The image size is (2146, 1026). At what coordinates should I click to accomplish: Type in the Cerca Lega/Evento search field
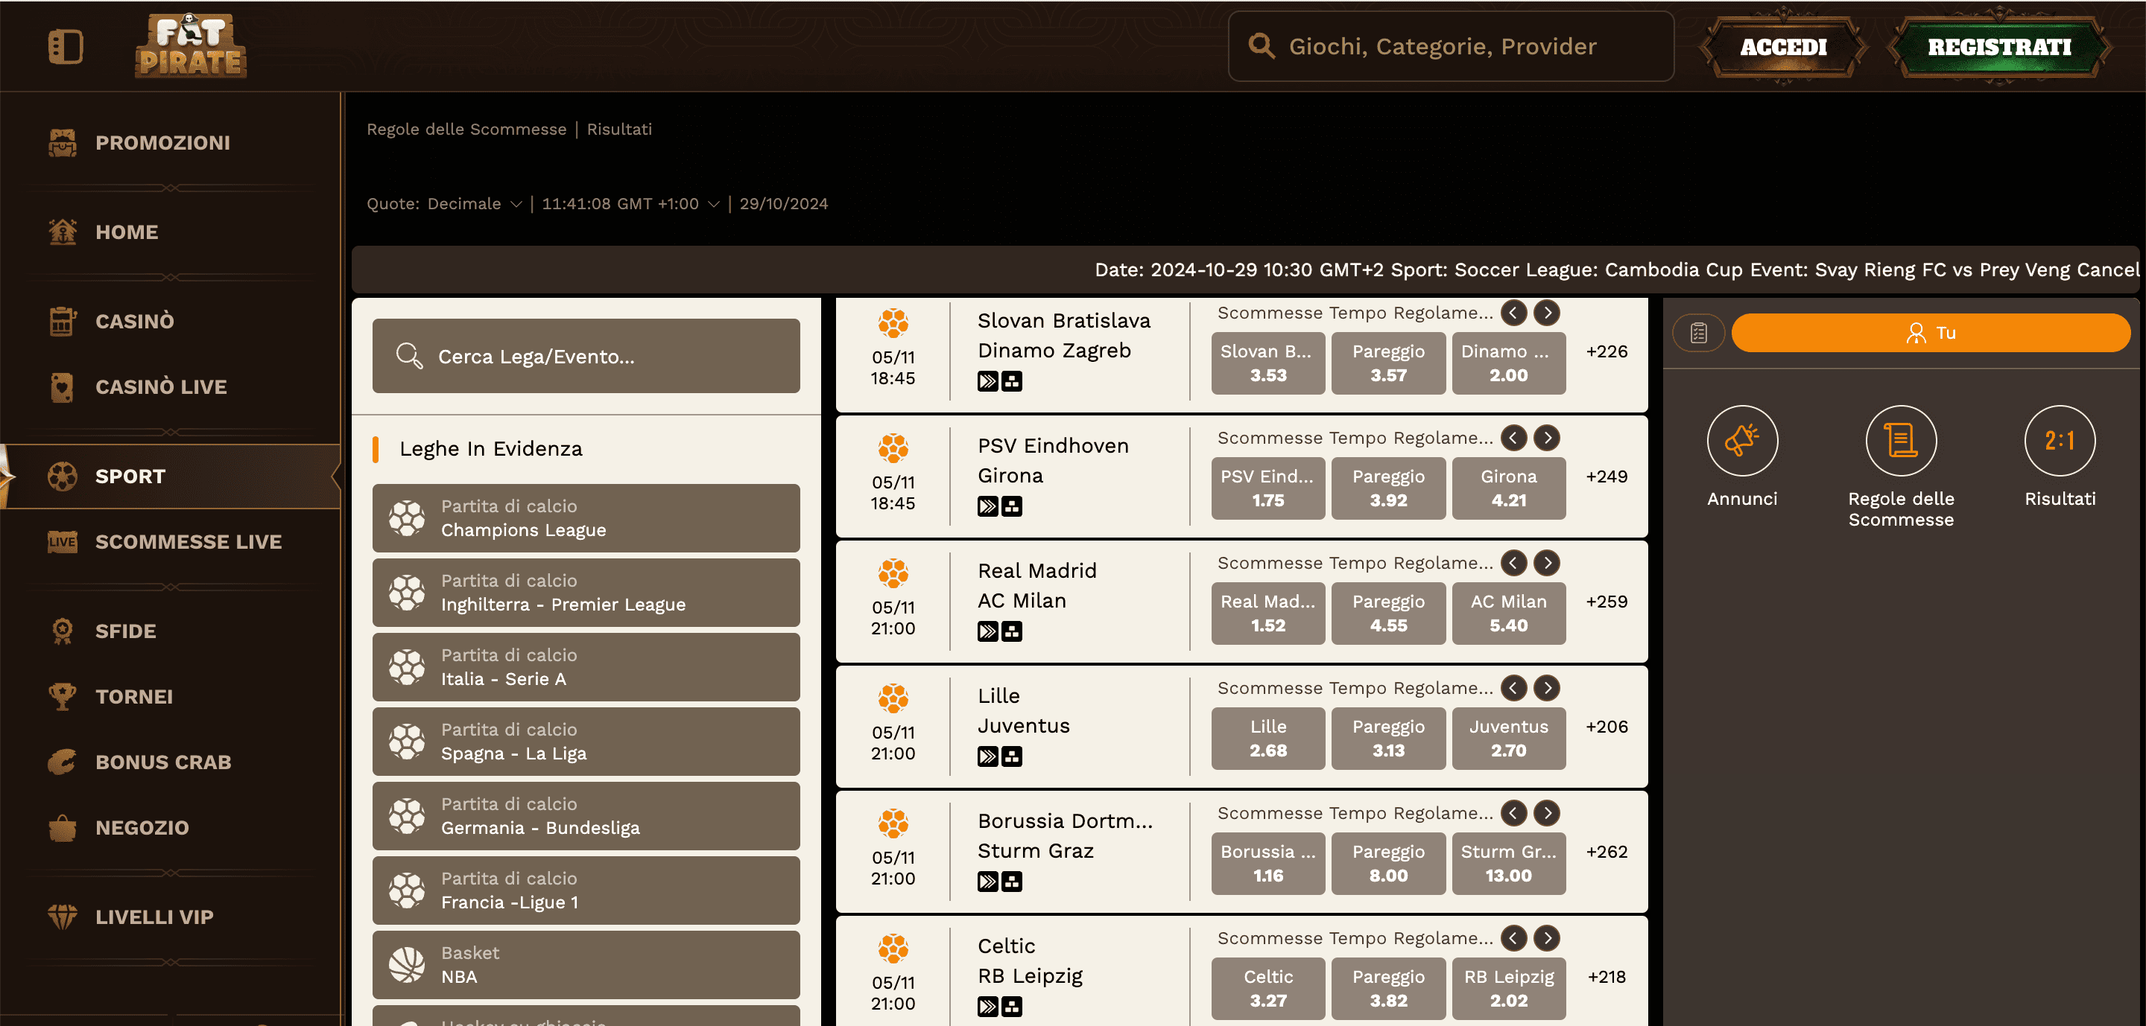[x=586, y=356]
